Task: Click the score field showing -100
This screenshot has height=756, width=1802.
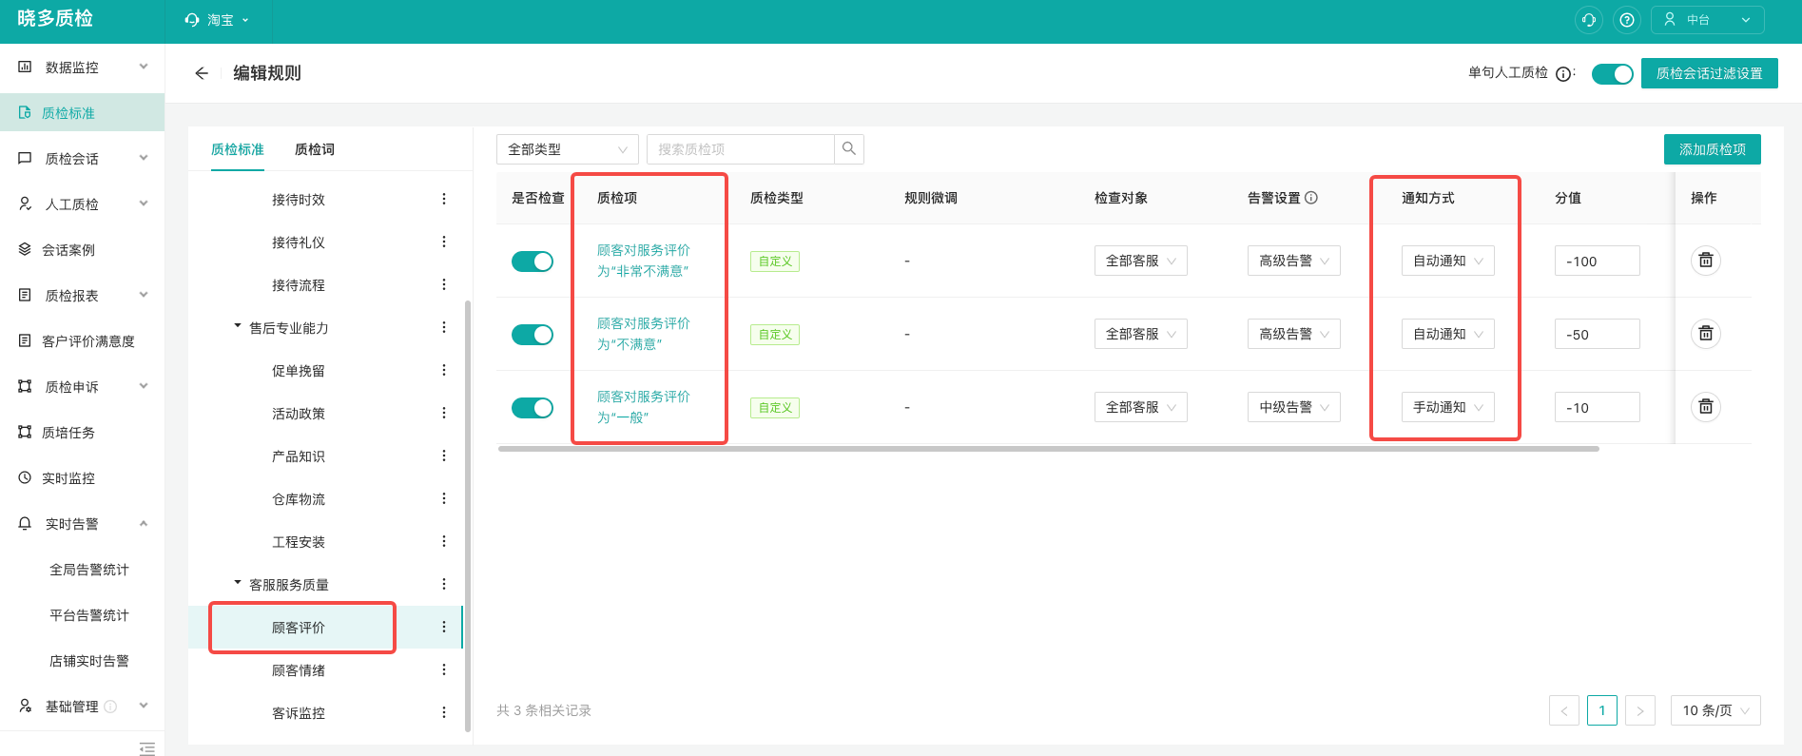Action: (x=1598, y=262)
